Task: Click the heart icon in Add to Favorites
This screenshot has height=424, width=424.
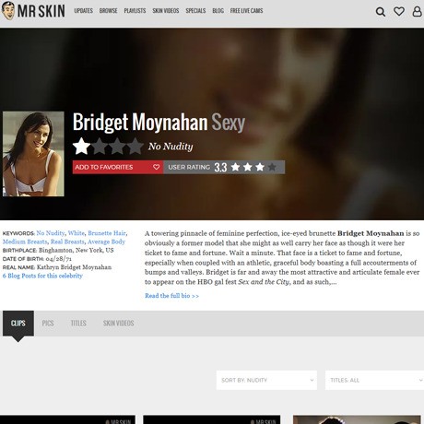Action: (156, 167)
